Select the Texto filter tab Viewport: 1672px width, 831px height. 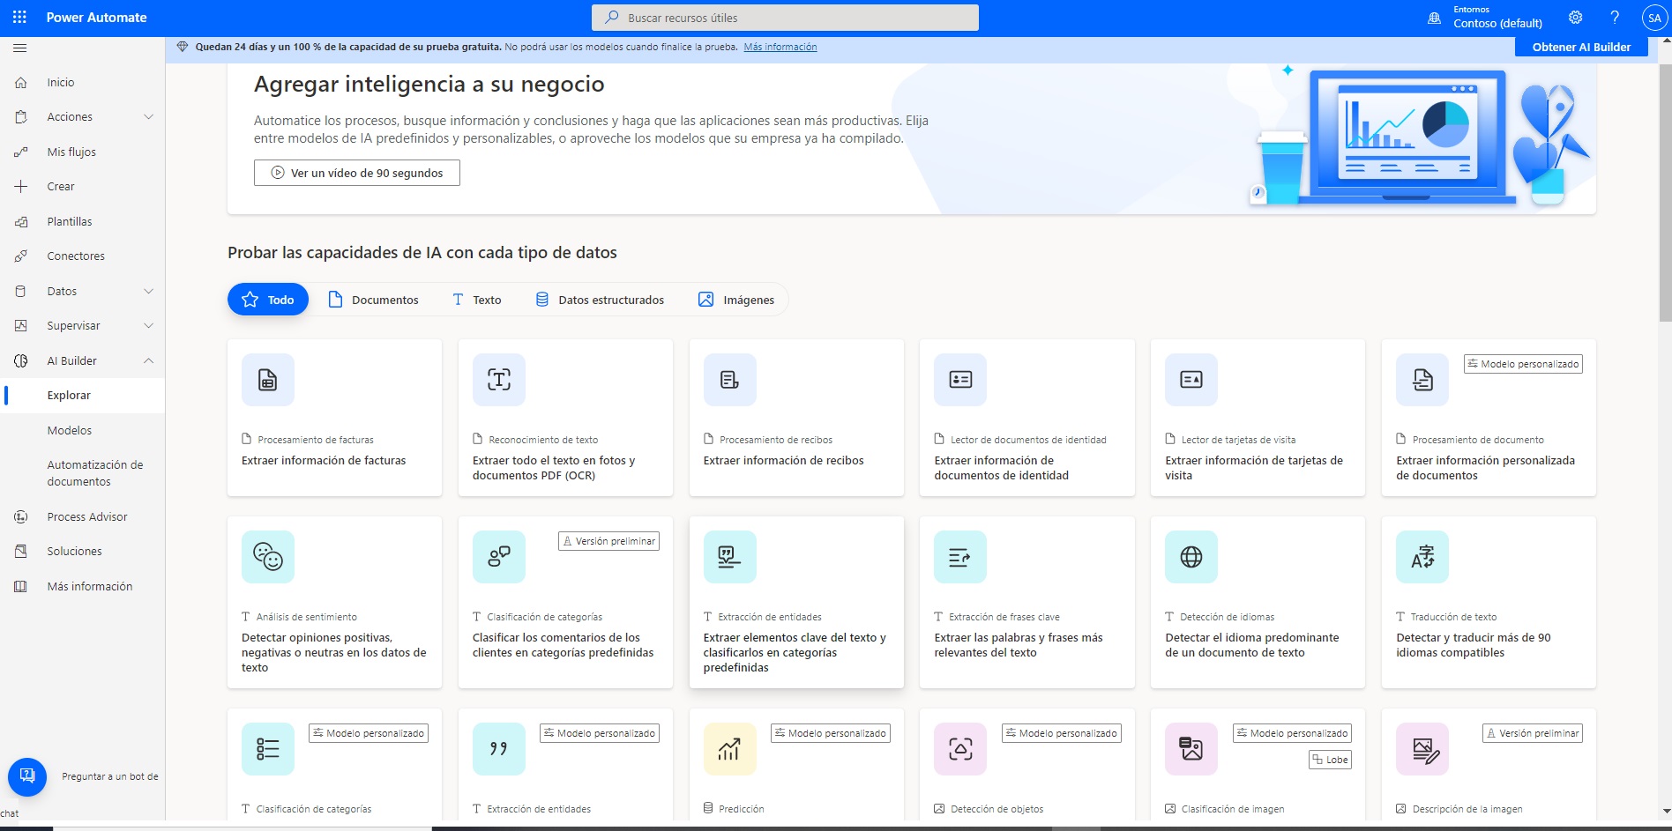[x=477, y=300]
